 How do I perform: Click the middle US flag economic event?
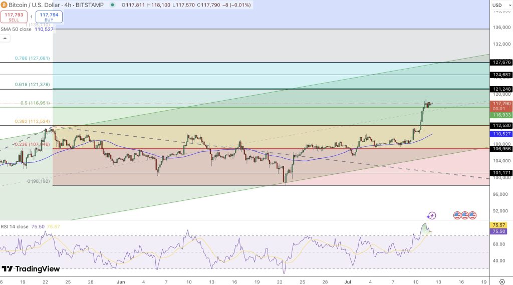click(464, 215)
